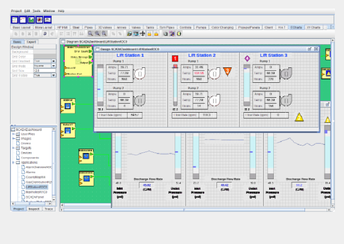Open the Edit menu

(27, 11)
